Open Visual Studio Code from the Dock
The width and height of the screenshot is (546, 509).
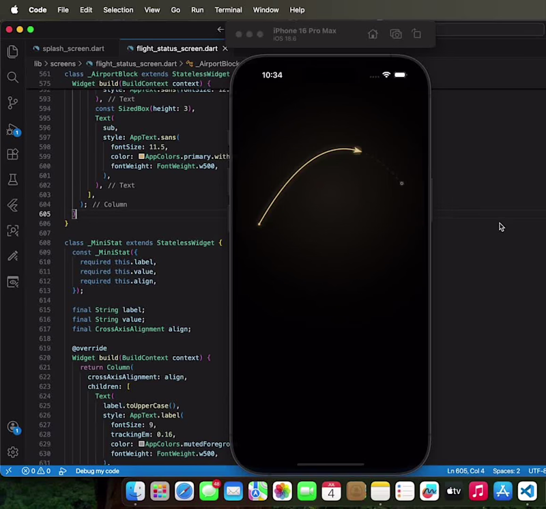coord(527,491)
